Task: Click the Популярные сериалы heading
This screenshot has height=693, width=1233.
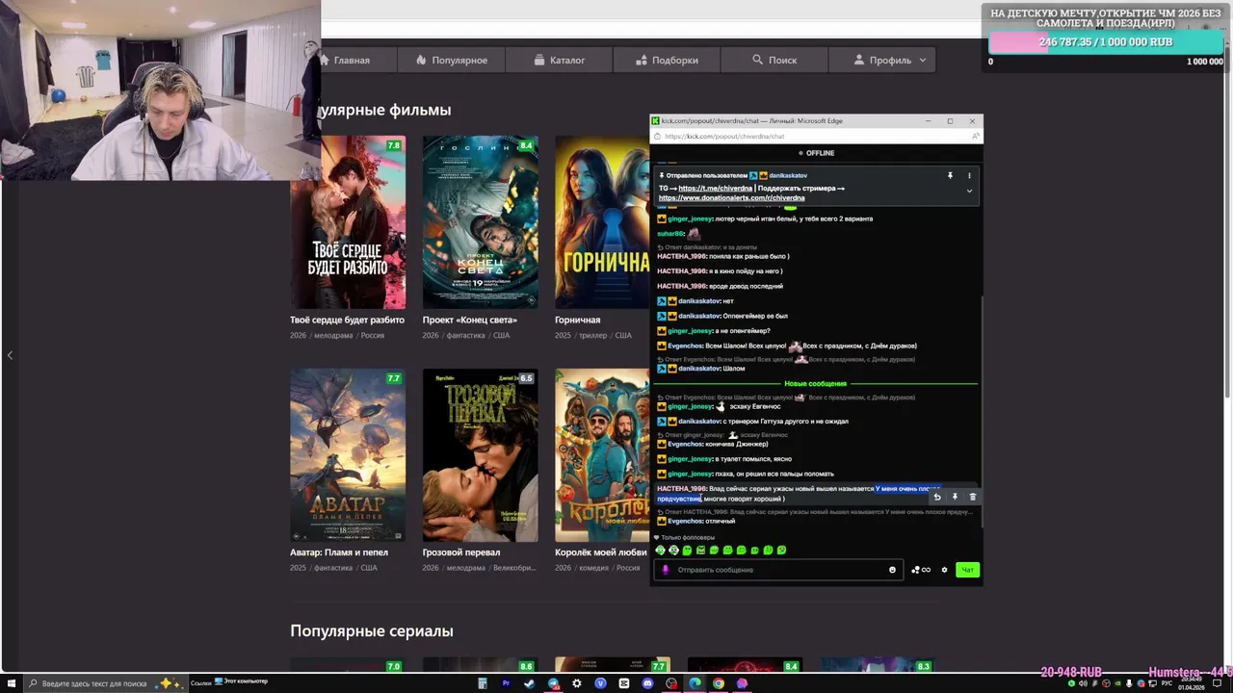Action: pyautogui.click(x=371, y=631)
